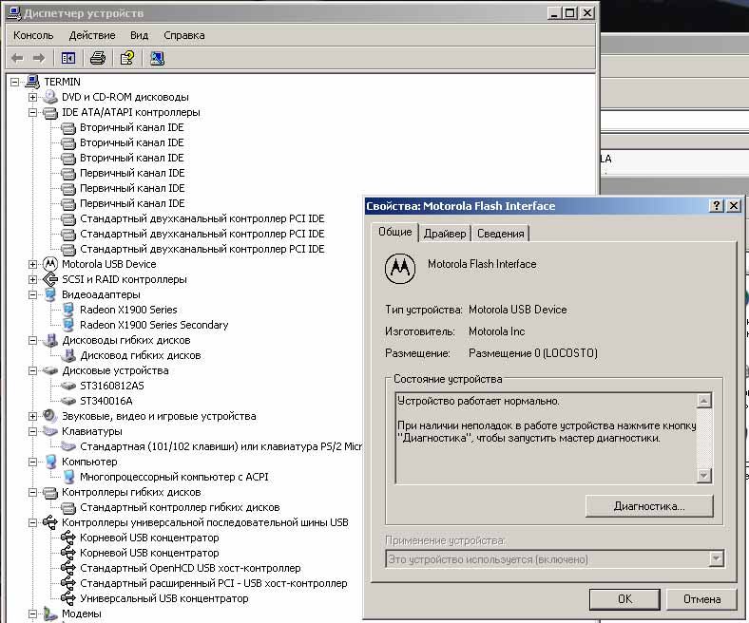Select the PS/2 standard keyboard device
Viewport: 749px width, 623px height.
(221, 447)
